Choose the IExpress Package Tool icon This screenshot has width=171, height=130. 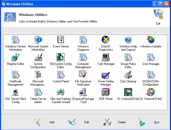tap(83, 92)
